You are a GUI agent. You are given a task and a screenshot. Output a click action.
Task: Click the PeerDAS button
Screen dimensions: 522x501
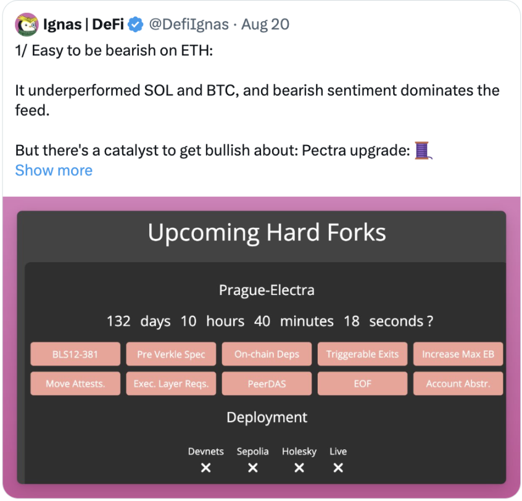[x=267, y=384]
